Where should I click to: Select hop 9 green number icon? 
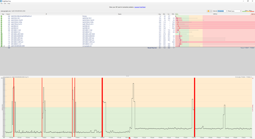click(2, 32)
